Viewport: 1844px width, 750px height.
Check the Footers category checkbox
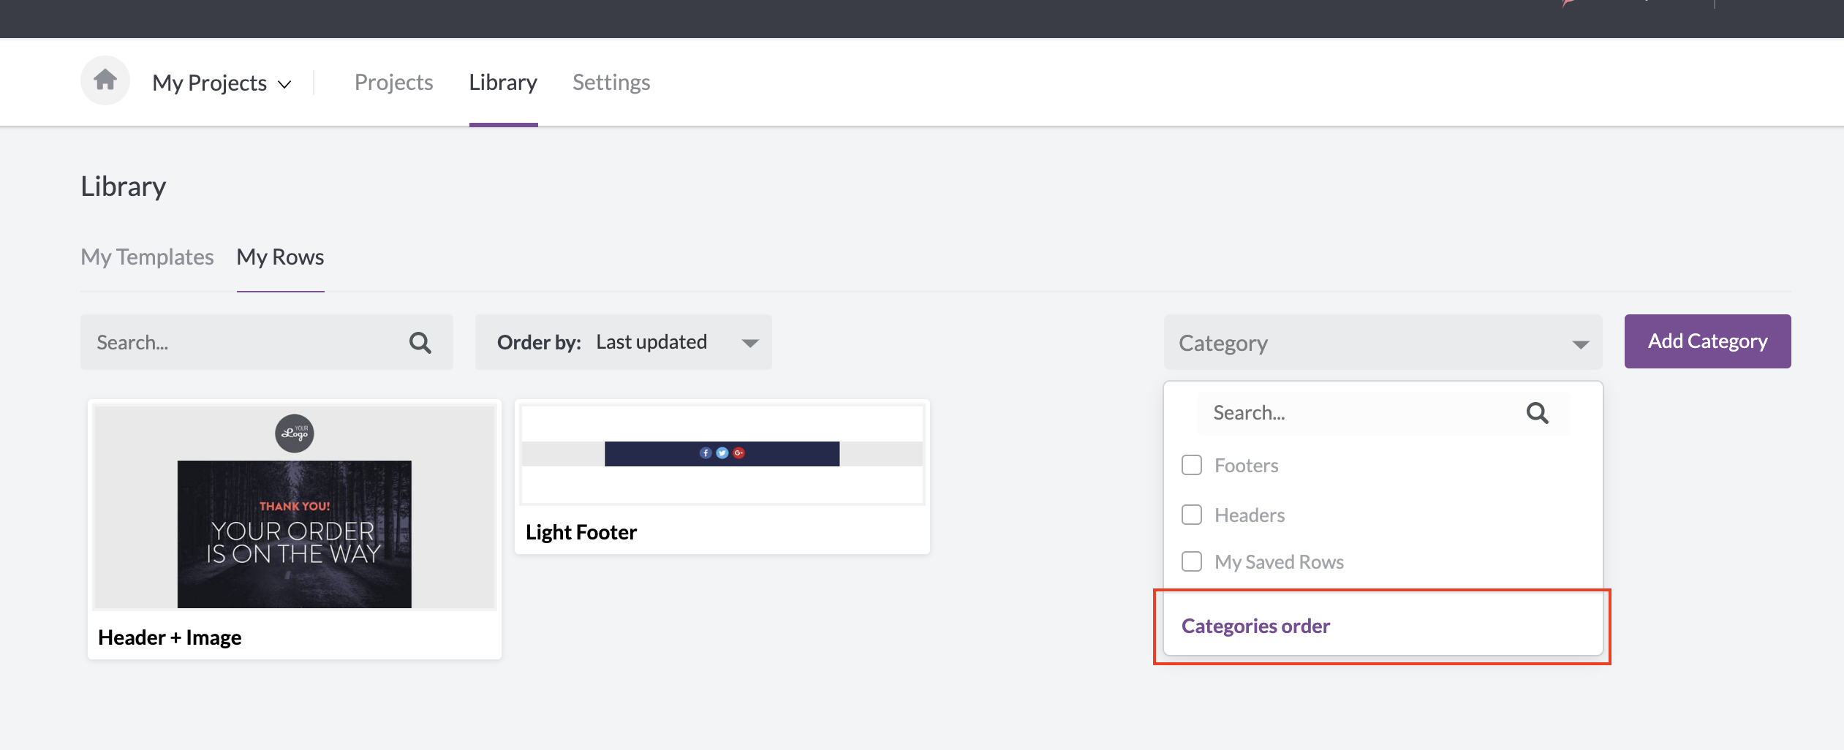coord(1192,465)
